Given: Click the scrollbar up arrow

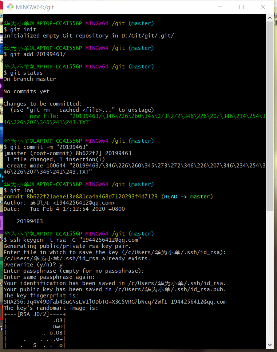Looking at the screenshot, I should tap(270, 17).
